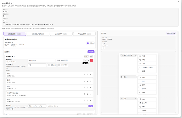Click the 当前菜单已启用 badge

(x=171, y=33)
